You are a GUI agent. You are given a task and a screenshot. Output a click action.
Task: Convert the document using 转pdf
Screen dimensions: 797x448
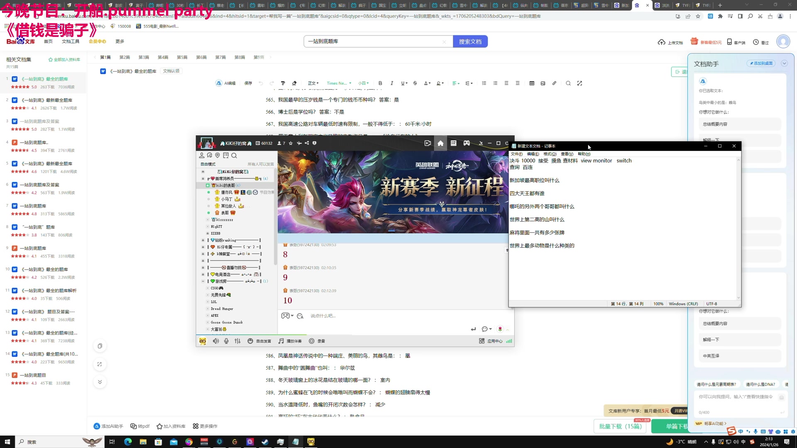click(x=140, y=426)
